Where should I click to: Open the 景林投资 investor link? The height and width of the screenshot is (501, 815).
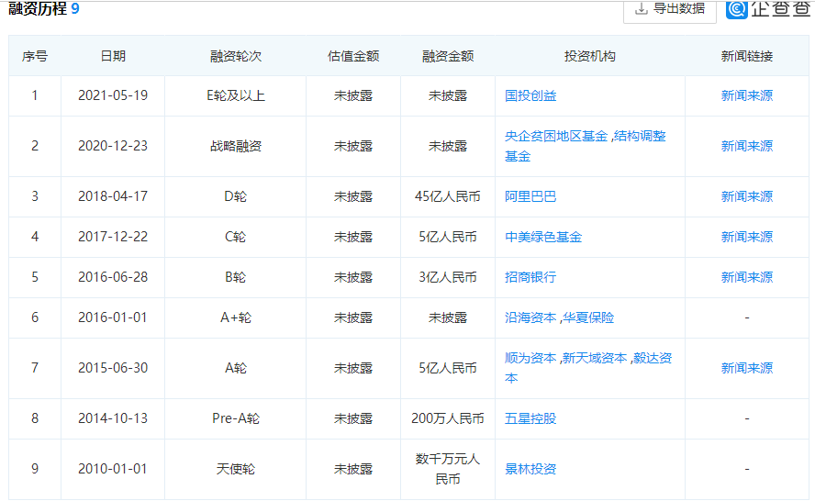pos(530,469)
